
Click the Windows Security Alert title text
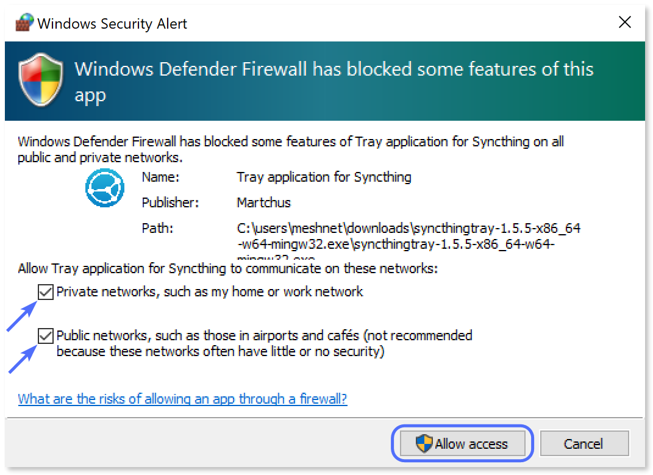tap(112, 23)
